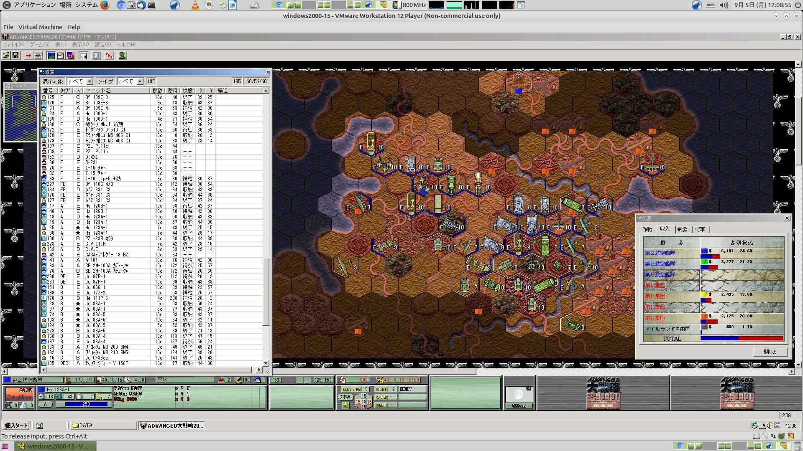Sort unit list by 燃料 column header
The width and height of the screenshot is (803, 451).
pyautogui.click(x=172, y=91)
